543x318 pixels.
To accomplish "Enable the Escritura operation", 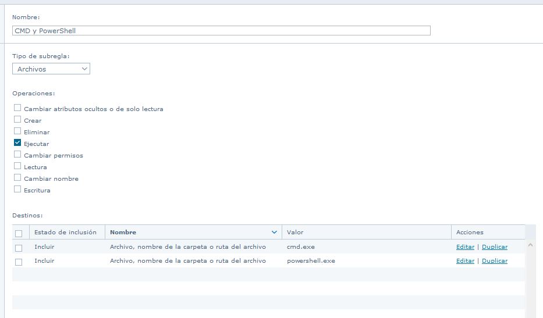I will tap(17, 190).
